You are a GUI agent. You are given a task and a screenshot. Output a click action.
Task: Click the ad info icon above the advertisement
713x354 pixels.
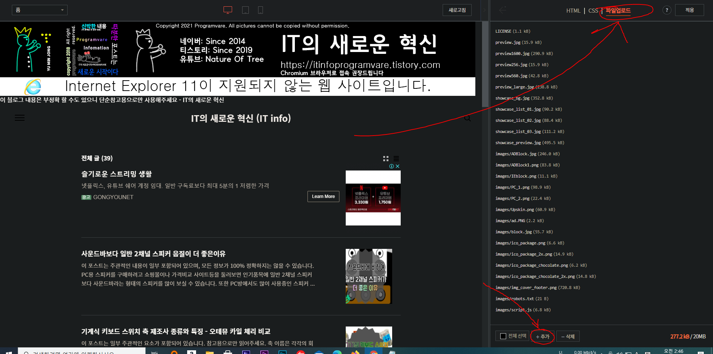pos(391,166)
